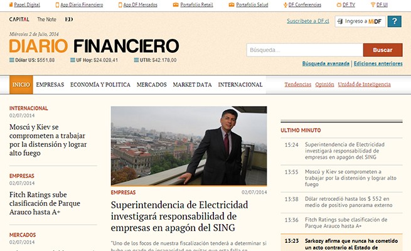
Task: Open the ECONOMÍA Y POLITICA section
Action: (100, 85)
